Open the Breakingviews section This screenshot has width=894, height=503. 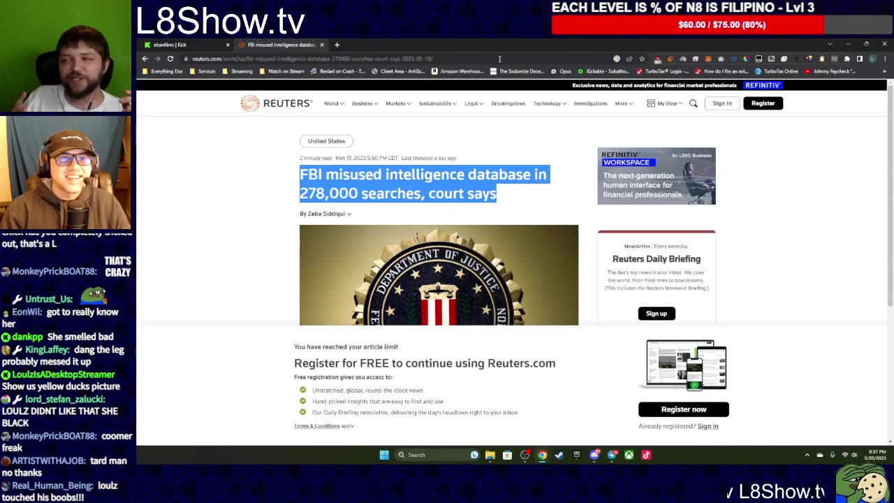point(508,103)
